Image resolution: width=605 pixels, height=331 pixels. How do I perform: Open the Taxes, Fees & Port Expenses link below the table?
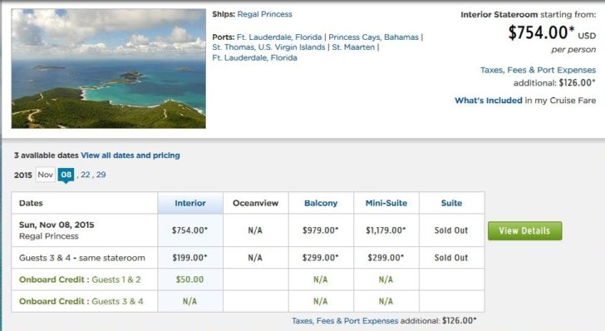(345, 321)
